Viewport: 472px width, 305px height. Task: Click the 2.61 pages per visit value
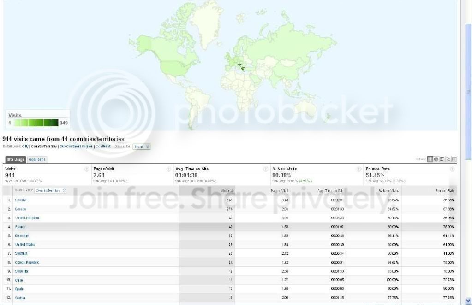point(99,175)
